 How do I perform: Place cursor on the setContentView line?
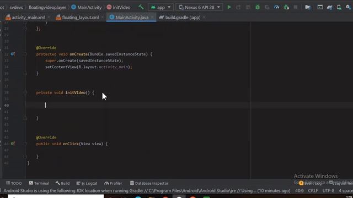coord(88,67)
